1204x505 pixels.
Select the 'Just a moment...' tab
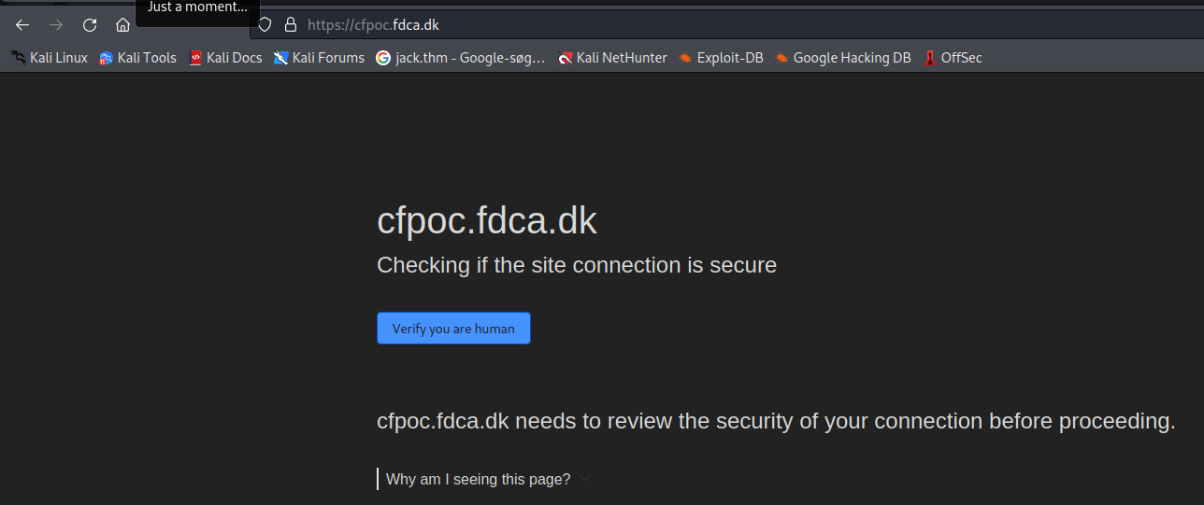point(197,9)
